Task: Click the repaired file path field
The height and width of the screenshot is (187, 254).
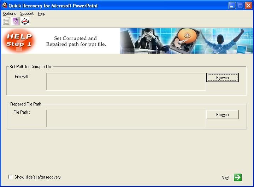Action: (x=126, y=119)
